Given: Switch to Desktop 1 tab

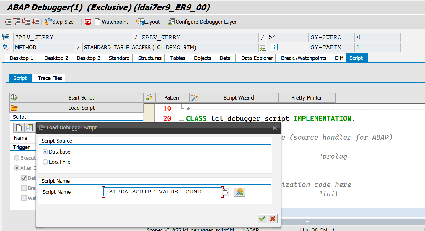Looking at the screenshot, I should (x=22, y=58).
